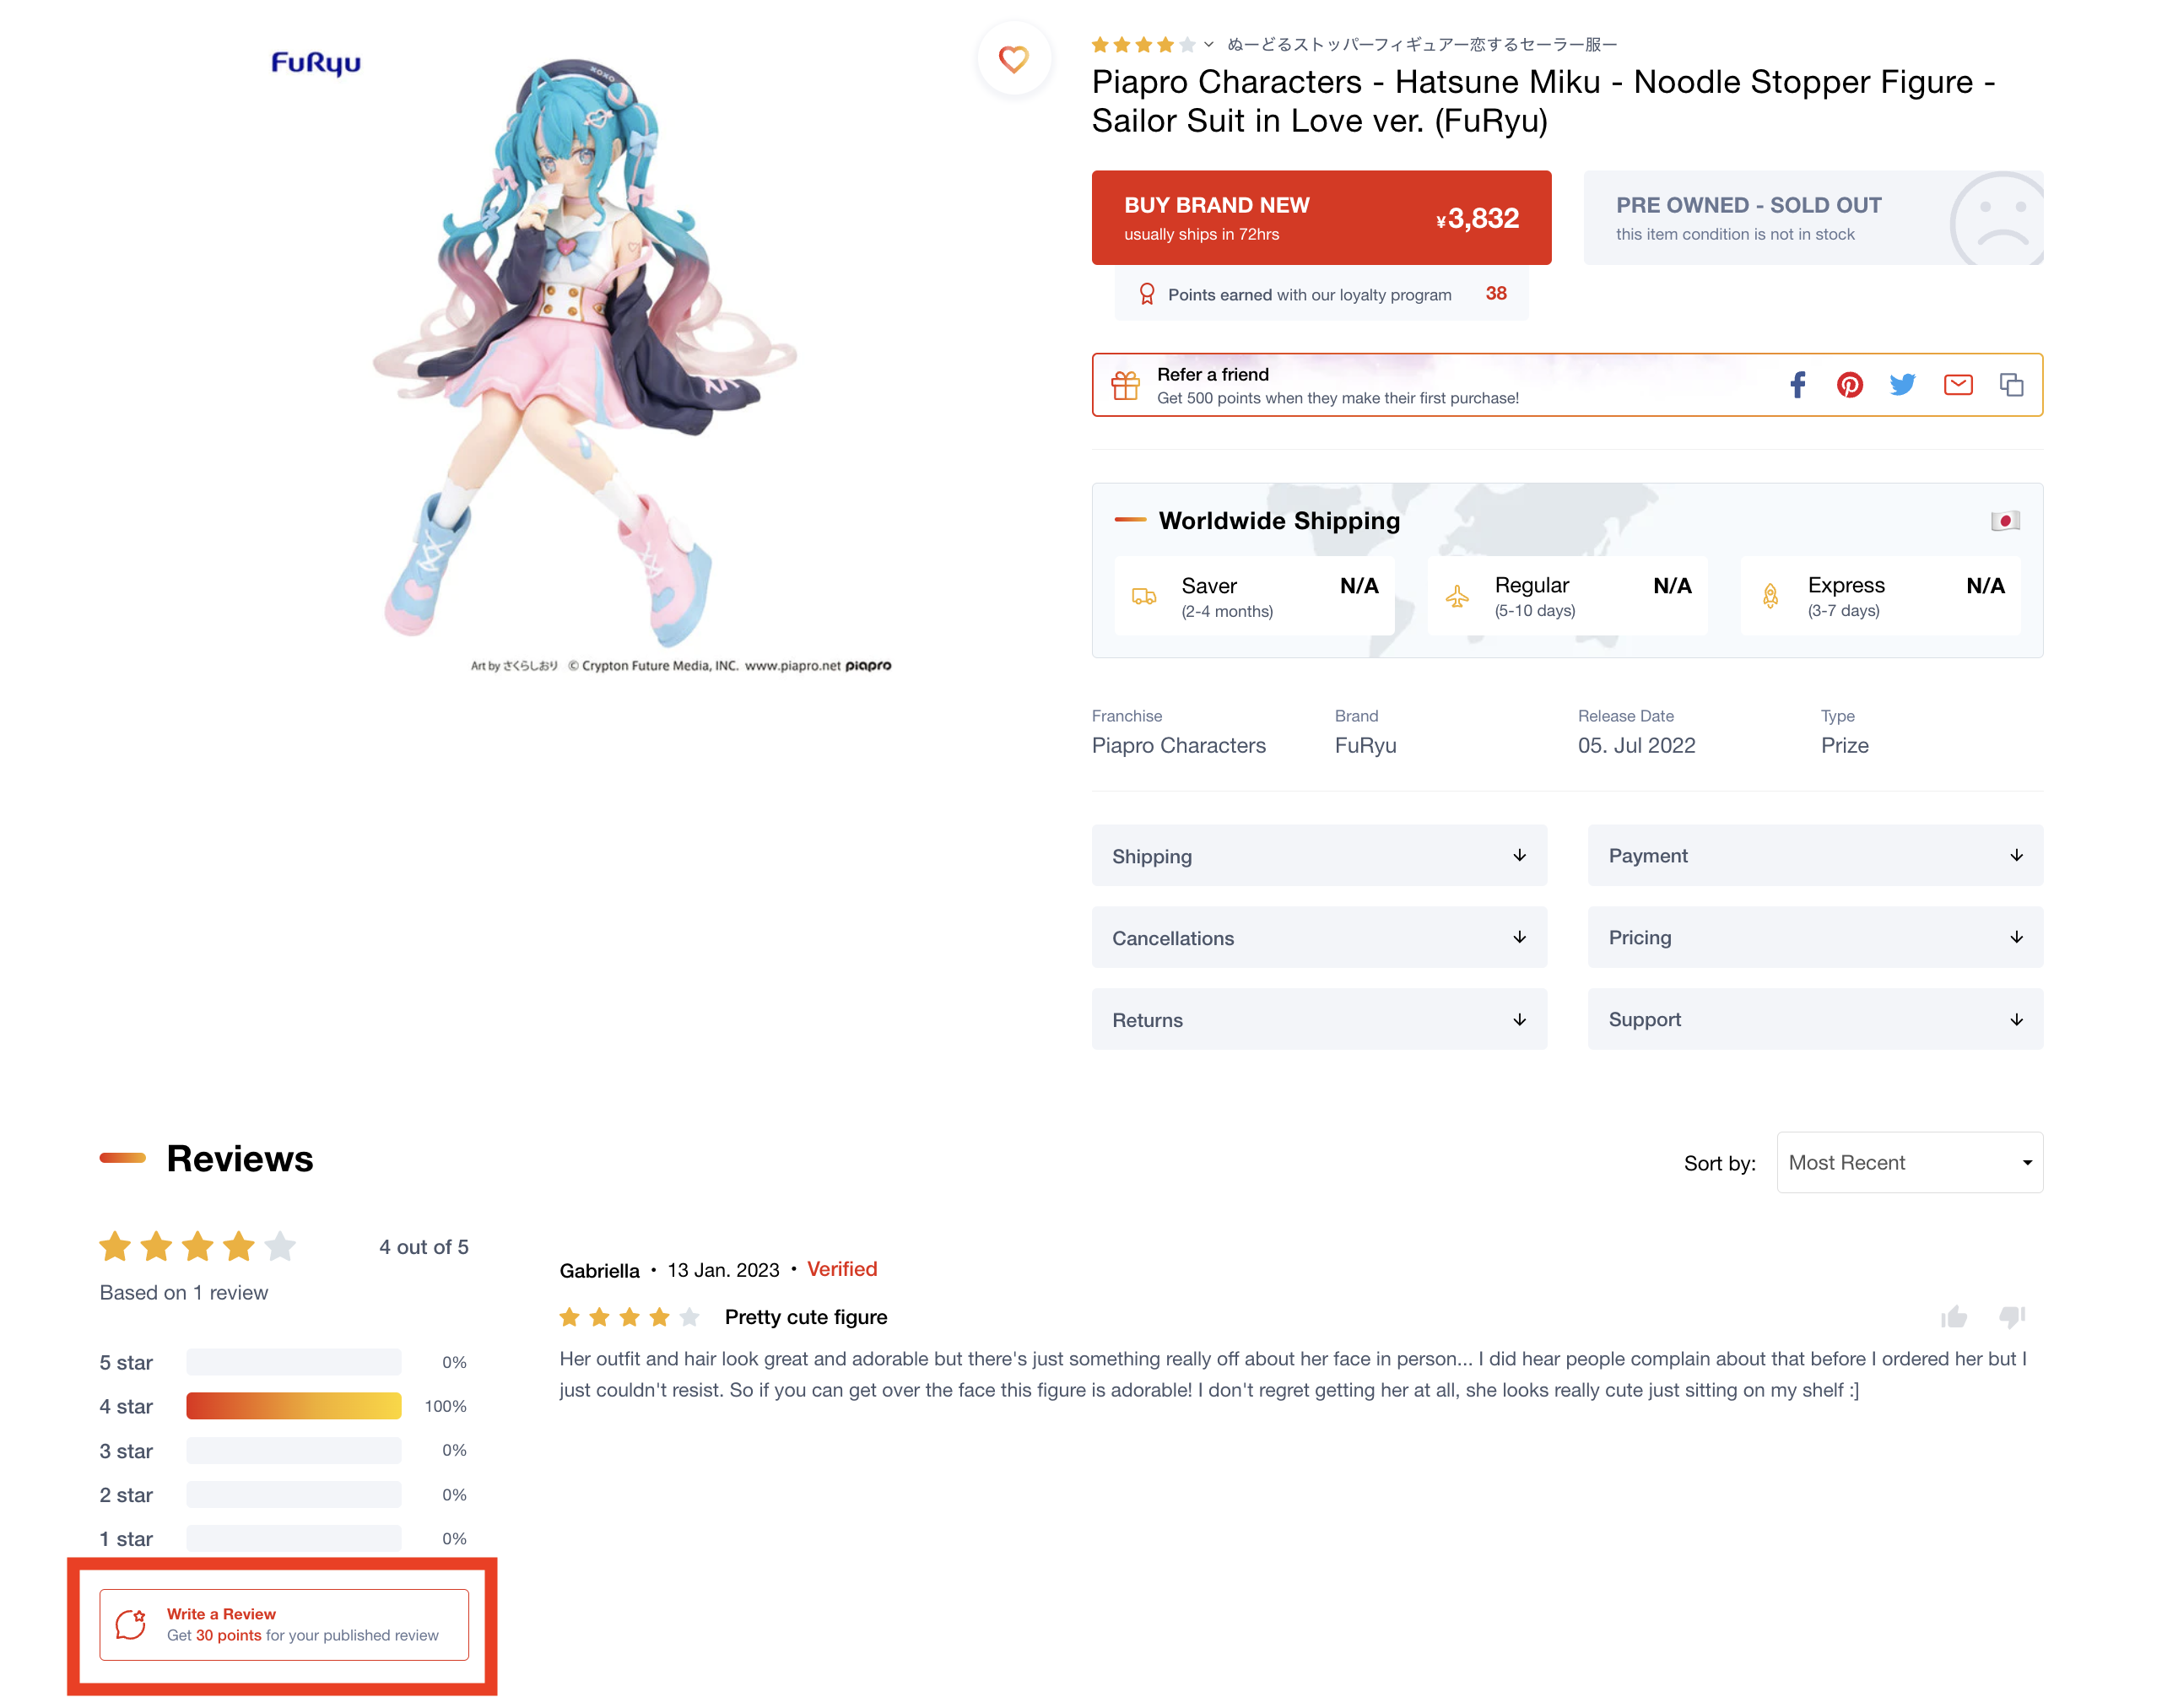
Task: Expand the Payment section
Action: (1815, 856)
